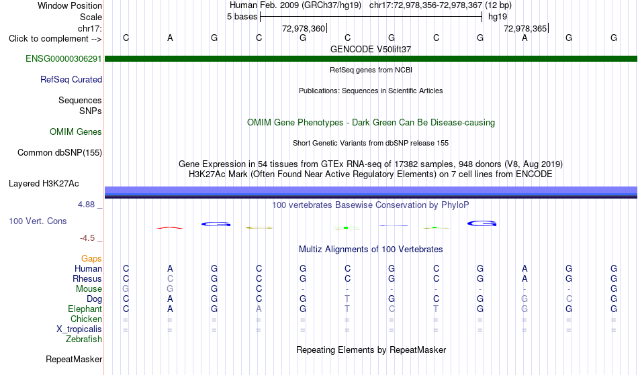Click the GENCODE V50lift37 track title
The width and height of the screenshot is (638, 375).
[x=371, y=49]
